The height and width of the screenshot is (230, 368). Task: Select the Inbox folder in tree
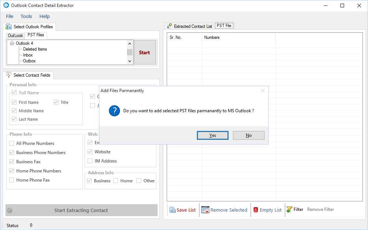[28, 55]
